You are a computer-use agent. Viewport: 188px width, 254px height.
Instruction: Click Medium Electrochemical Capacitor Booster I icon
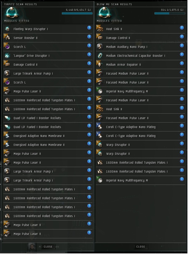100,56
